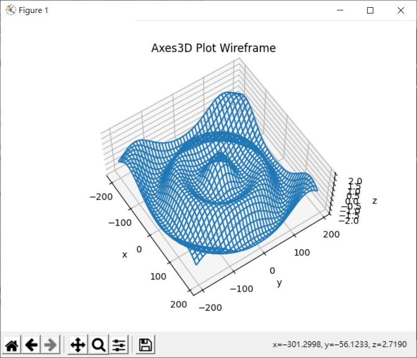Click the 'Figure 1' window title

[x=33, y=10]
